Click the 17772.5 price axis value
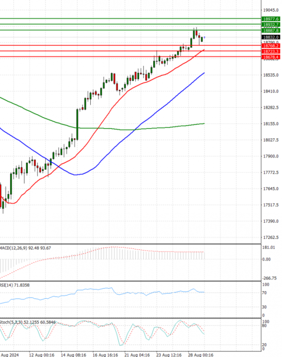 tap(271, 172)
